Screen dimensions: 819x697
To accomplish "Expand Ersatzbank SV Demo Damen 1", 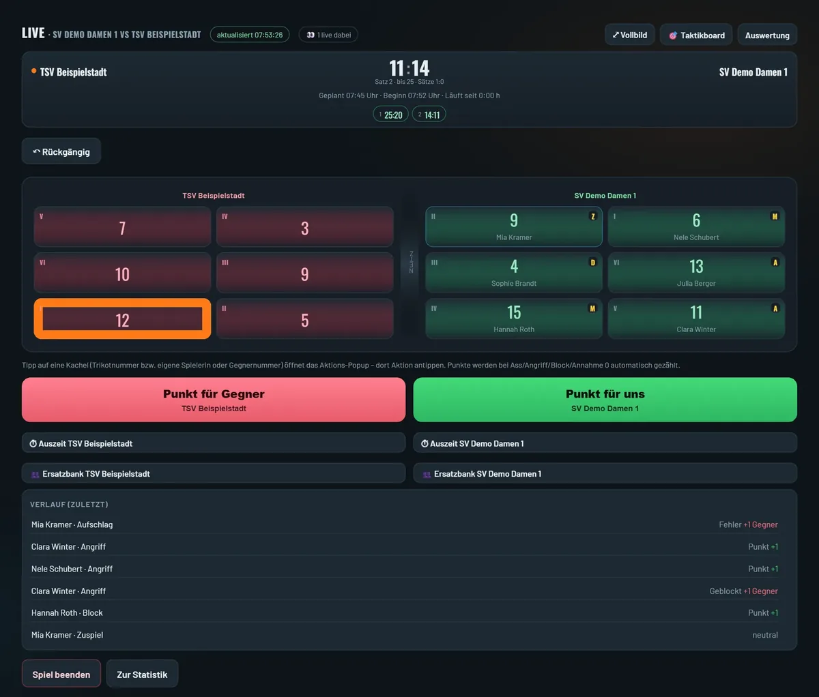I will coord(605,473).
